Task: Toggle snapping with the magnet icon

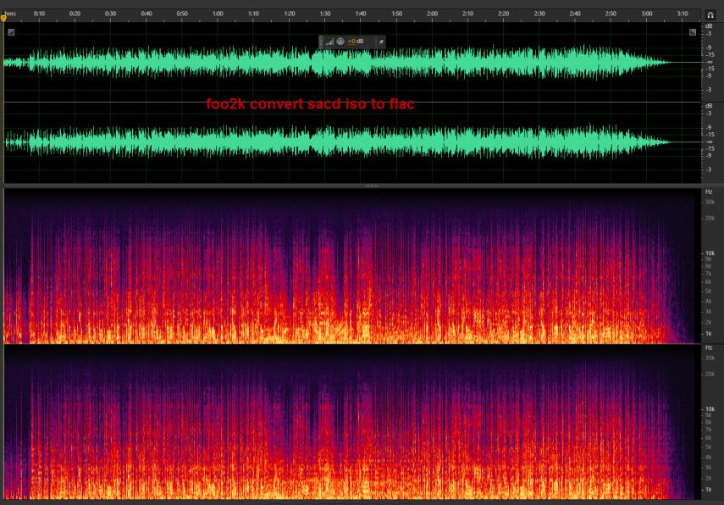Action: (710, 14)
